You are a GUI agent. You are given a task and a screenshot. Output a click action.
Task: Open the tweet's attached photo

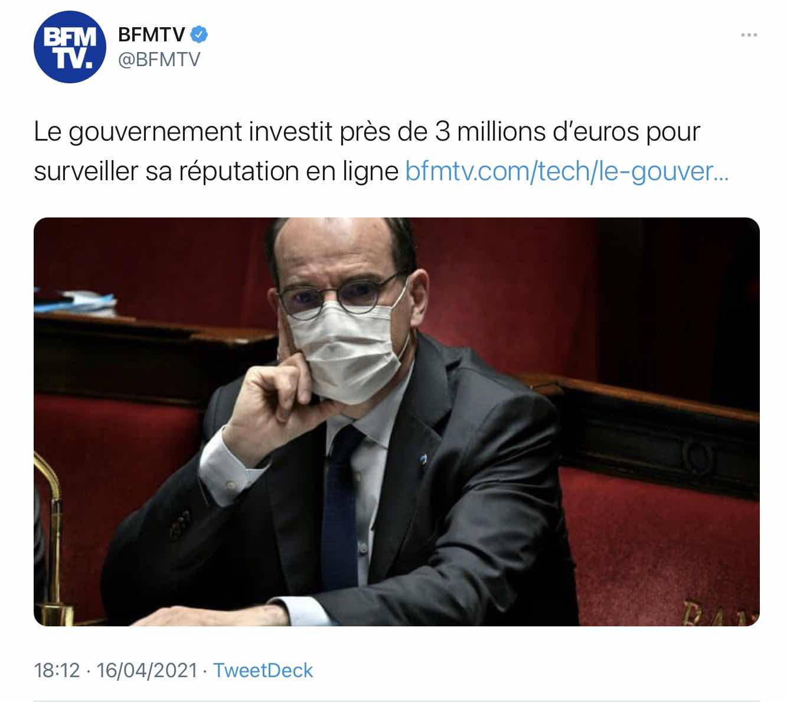point(397,422)
